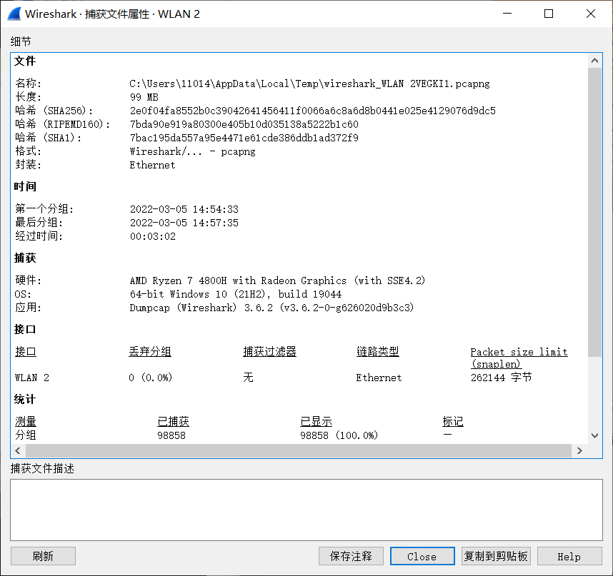613x576 pixels.
Task: Click the vertical scrollbar thumb in details
Action: [594, 212]
